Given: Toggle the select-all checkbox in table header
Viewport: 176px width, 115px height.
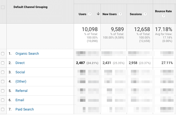Looking at the screenshot, I should 3,7.
